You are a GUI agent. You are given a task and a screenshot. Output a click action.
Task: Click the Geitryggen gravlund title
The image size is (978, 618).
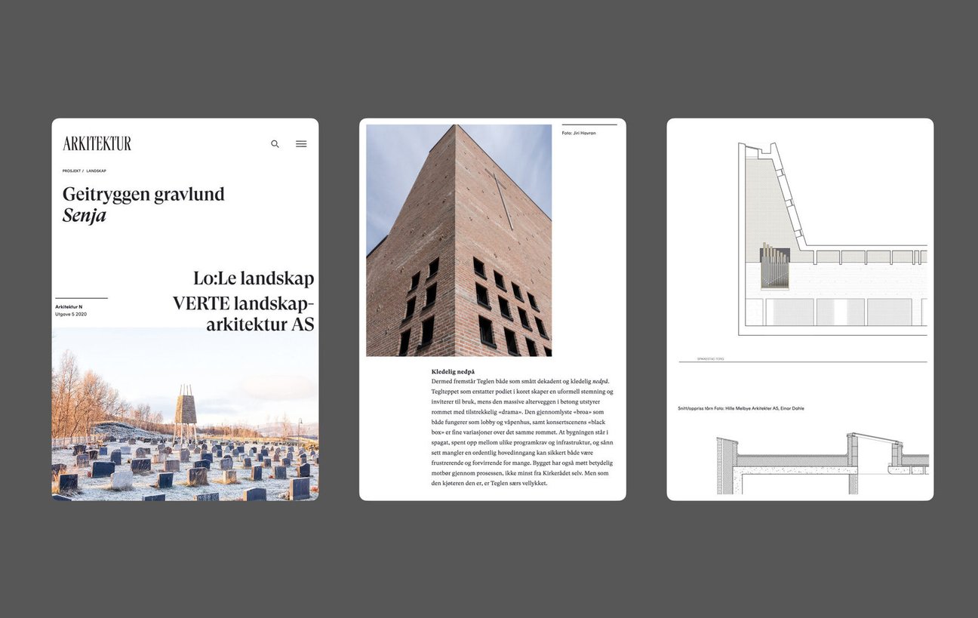(143, 195)
